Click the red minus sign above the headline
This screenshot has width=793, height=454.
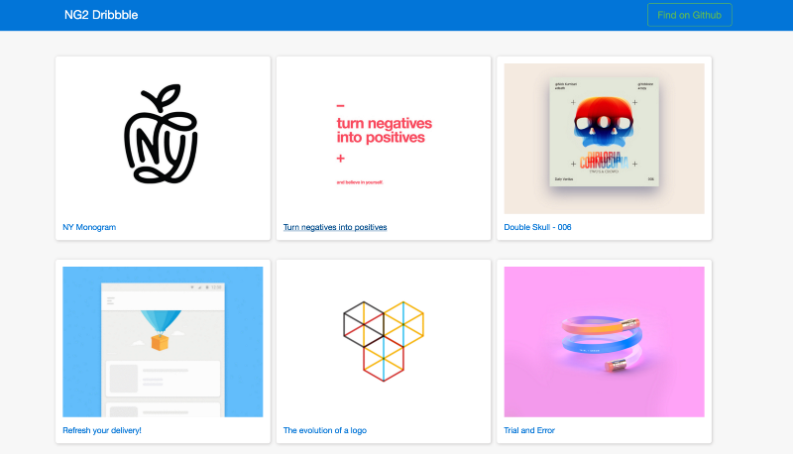point(340,106)
